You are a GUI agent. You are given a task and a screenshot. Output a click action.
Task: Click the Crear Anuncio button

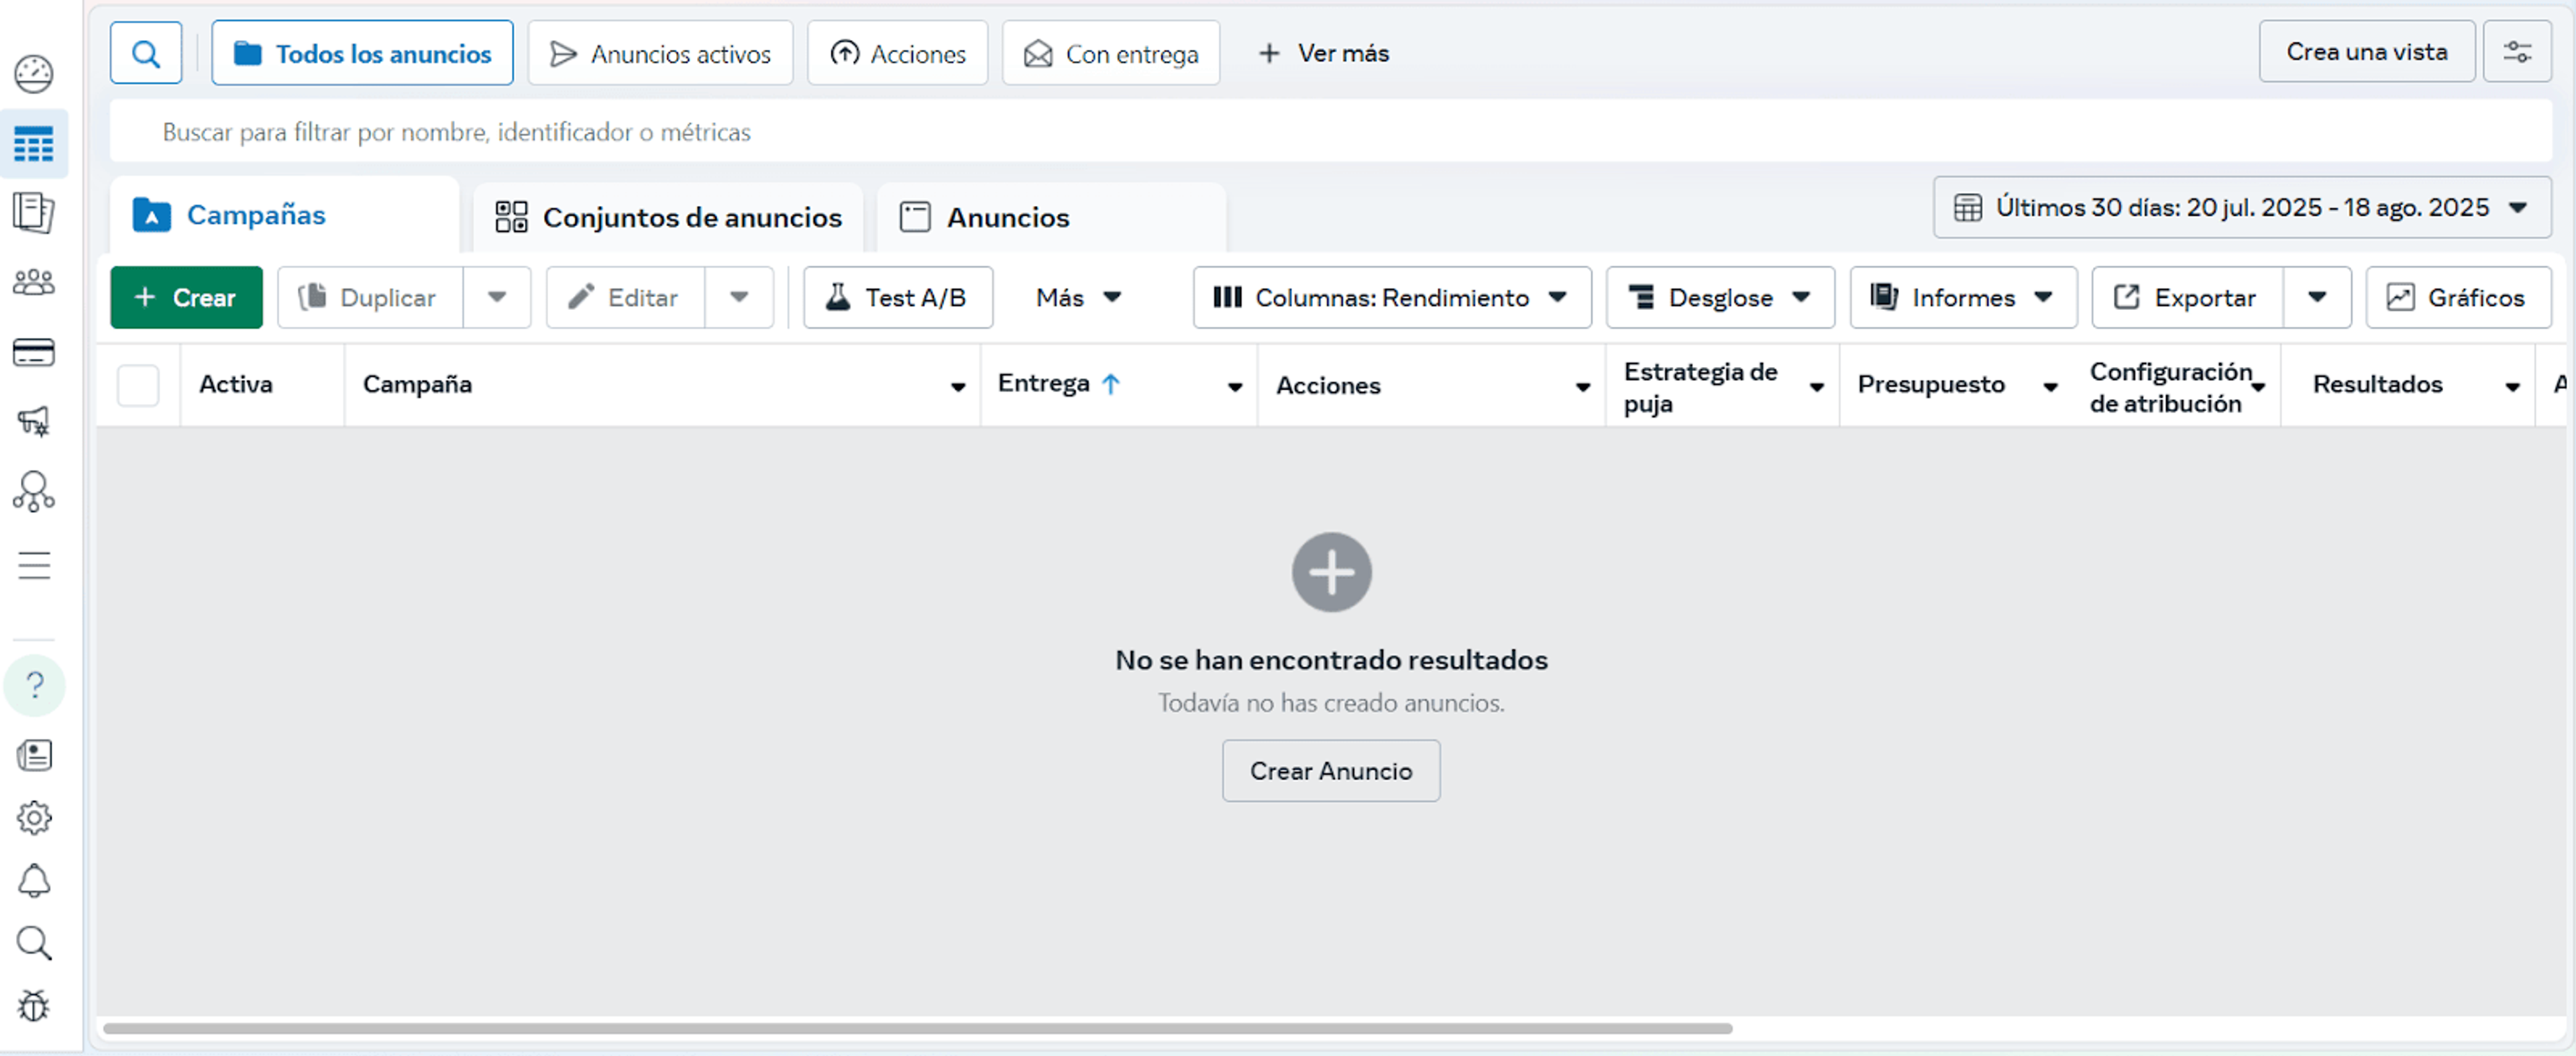tap(1331, 771)
